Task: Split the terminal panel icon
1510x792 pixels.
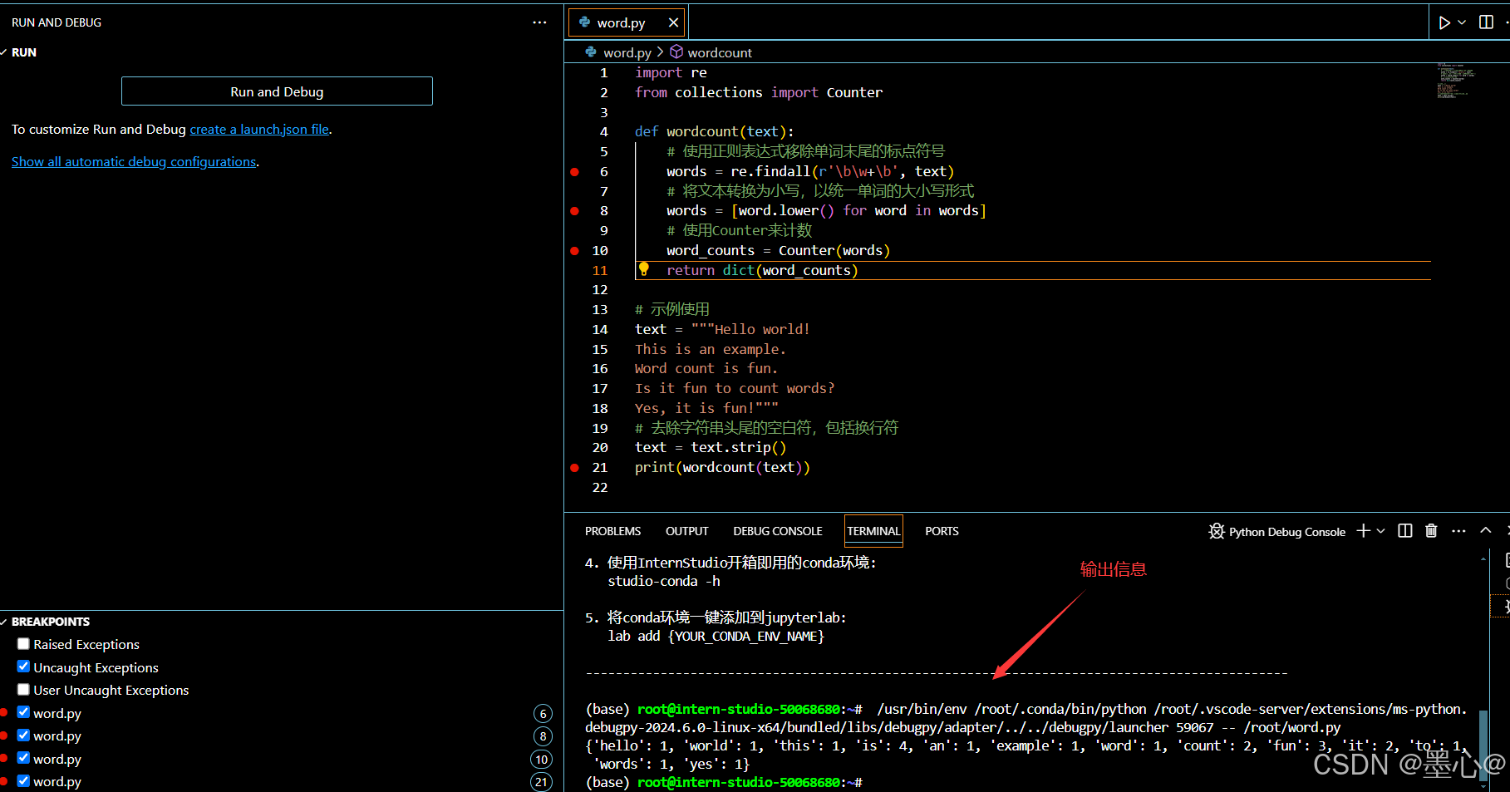Action: [1404, 530]
